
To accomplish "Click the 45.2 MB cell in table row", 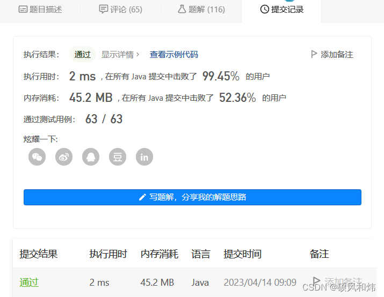I will coord(157,283).
